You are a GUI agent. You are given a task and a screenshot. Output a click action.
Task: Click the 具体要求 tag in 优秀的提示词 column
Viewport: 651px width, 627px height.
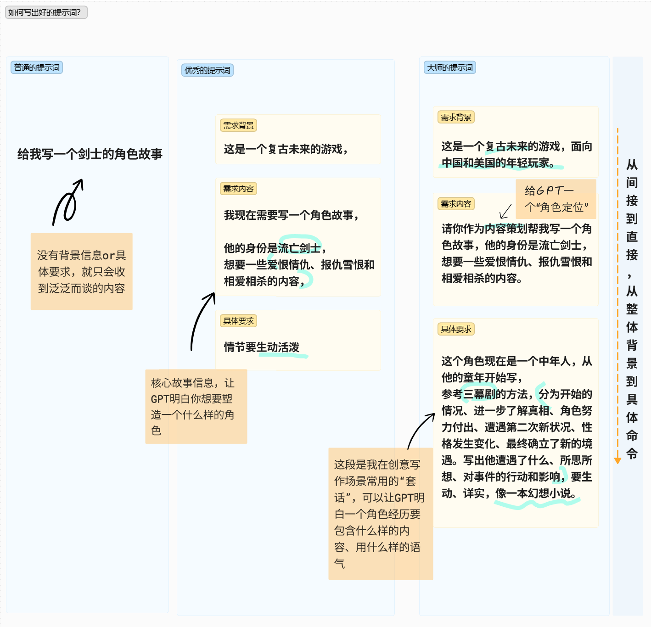[x=238, y=321]
